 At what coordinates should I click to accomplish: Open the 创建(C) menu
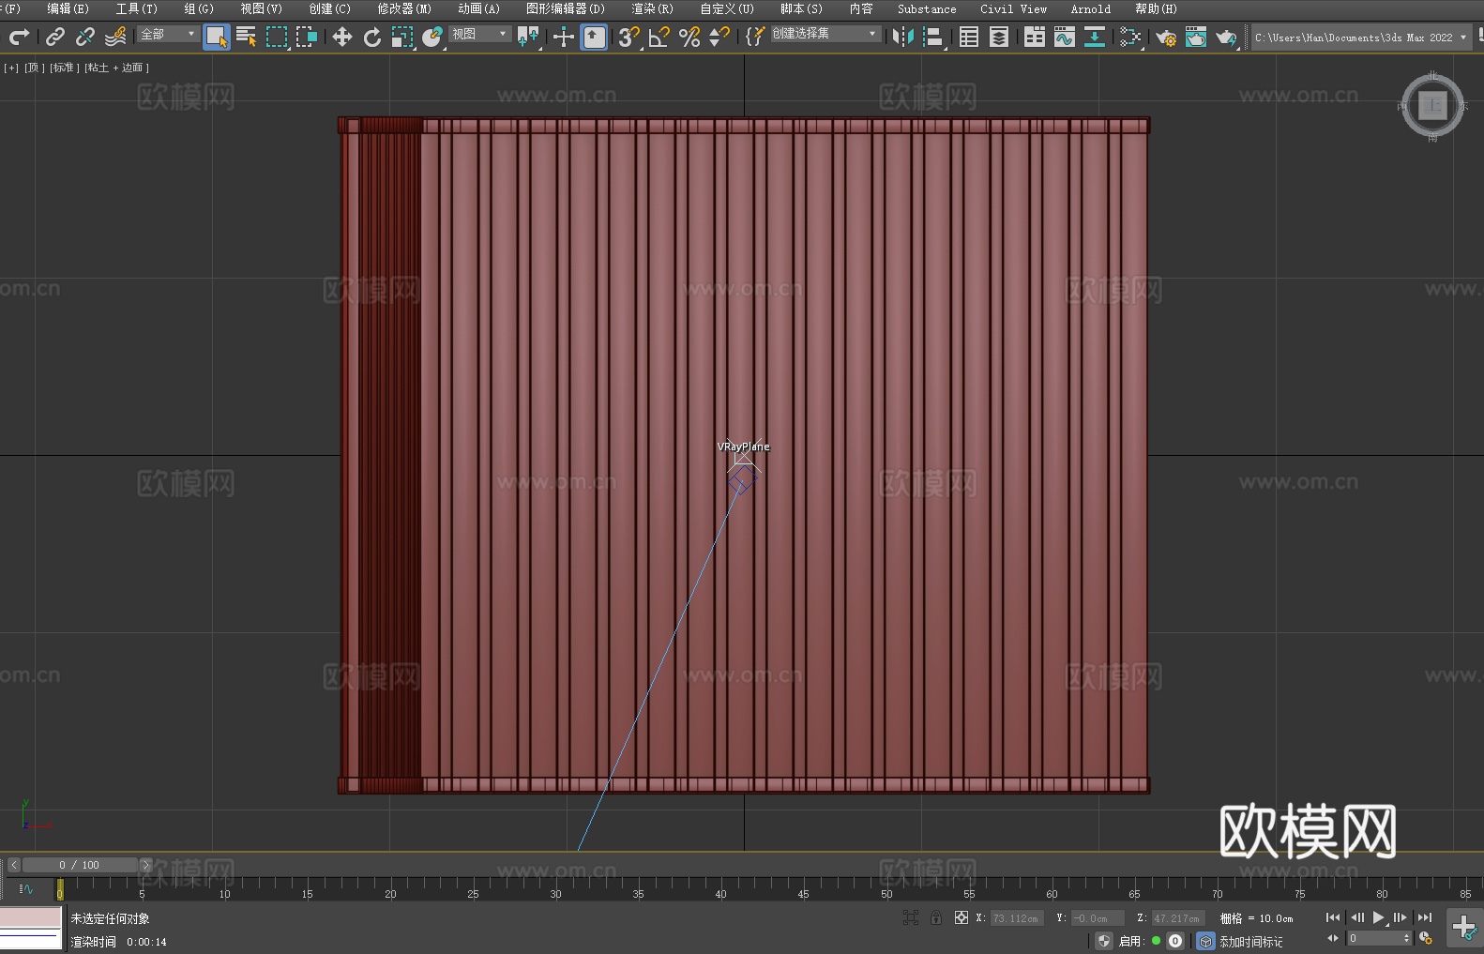tap(329, 8)
